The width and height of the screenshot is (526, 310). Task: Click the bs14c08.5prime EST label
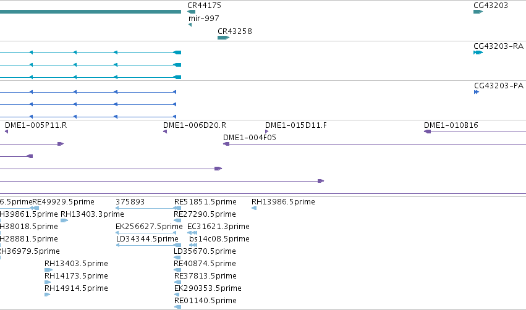[219, 239]
